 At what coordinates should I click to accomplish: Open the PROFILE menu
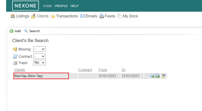point(61,6)
